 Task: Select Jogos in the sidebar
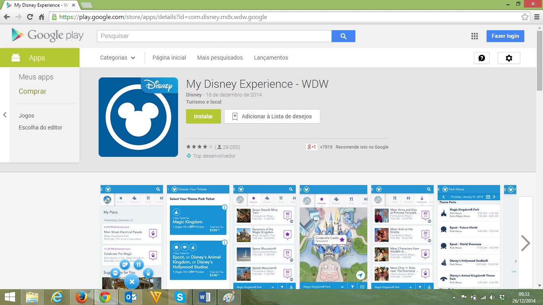click(x=26, y=116)
